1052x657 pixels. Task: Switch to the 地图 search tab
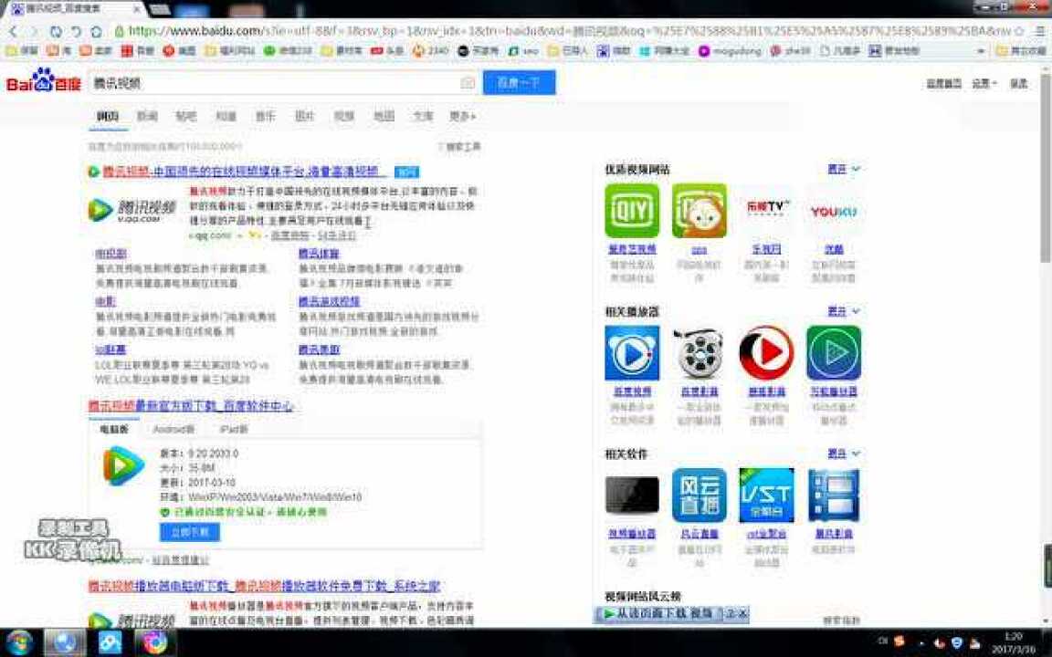(x=384, y=116)
